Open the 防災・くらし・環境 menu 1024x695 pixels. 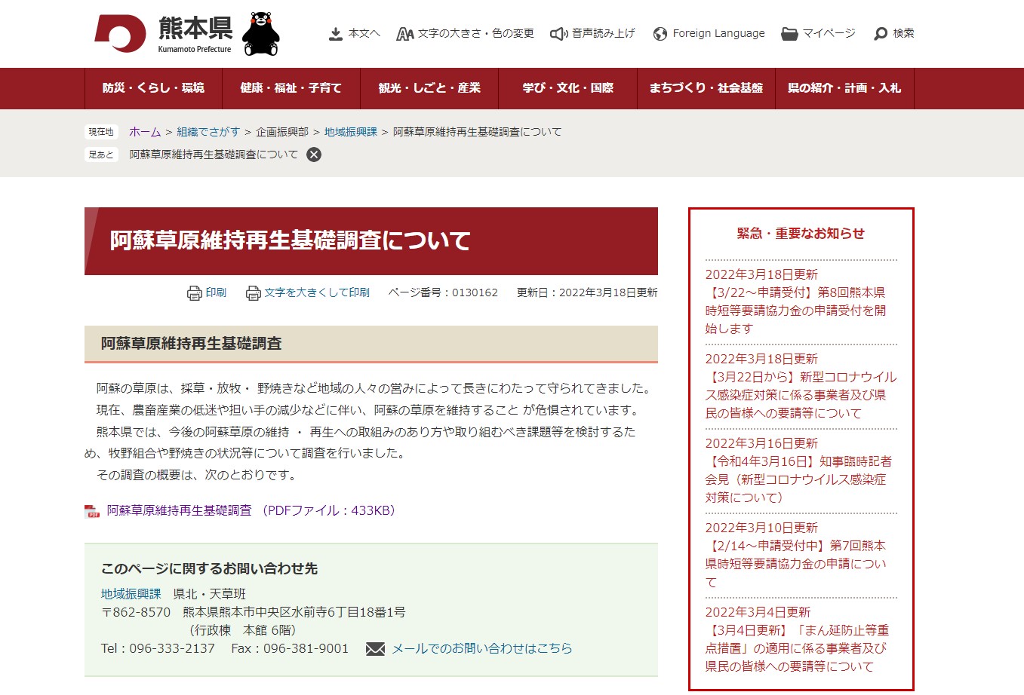(x=153, y=88)
